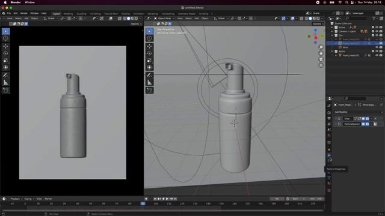Expand the Camera + Lights collection
The width and height of the screenshot is (385, 216).
click(x=332, y=31)
